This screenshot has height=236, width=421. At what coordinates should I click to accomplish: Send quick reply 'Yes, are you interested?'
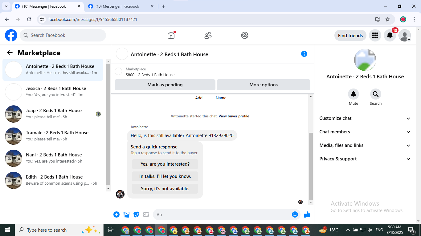165,164
